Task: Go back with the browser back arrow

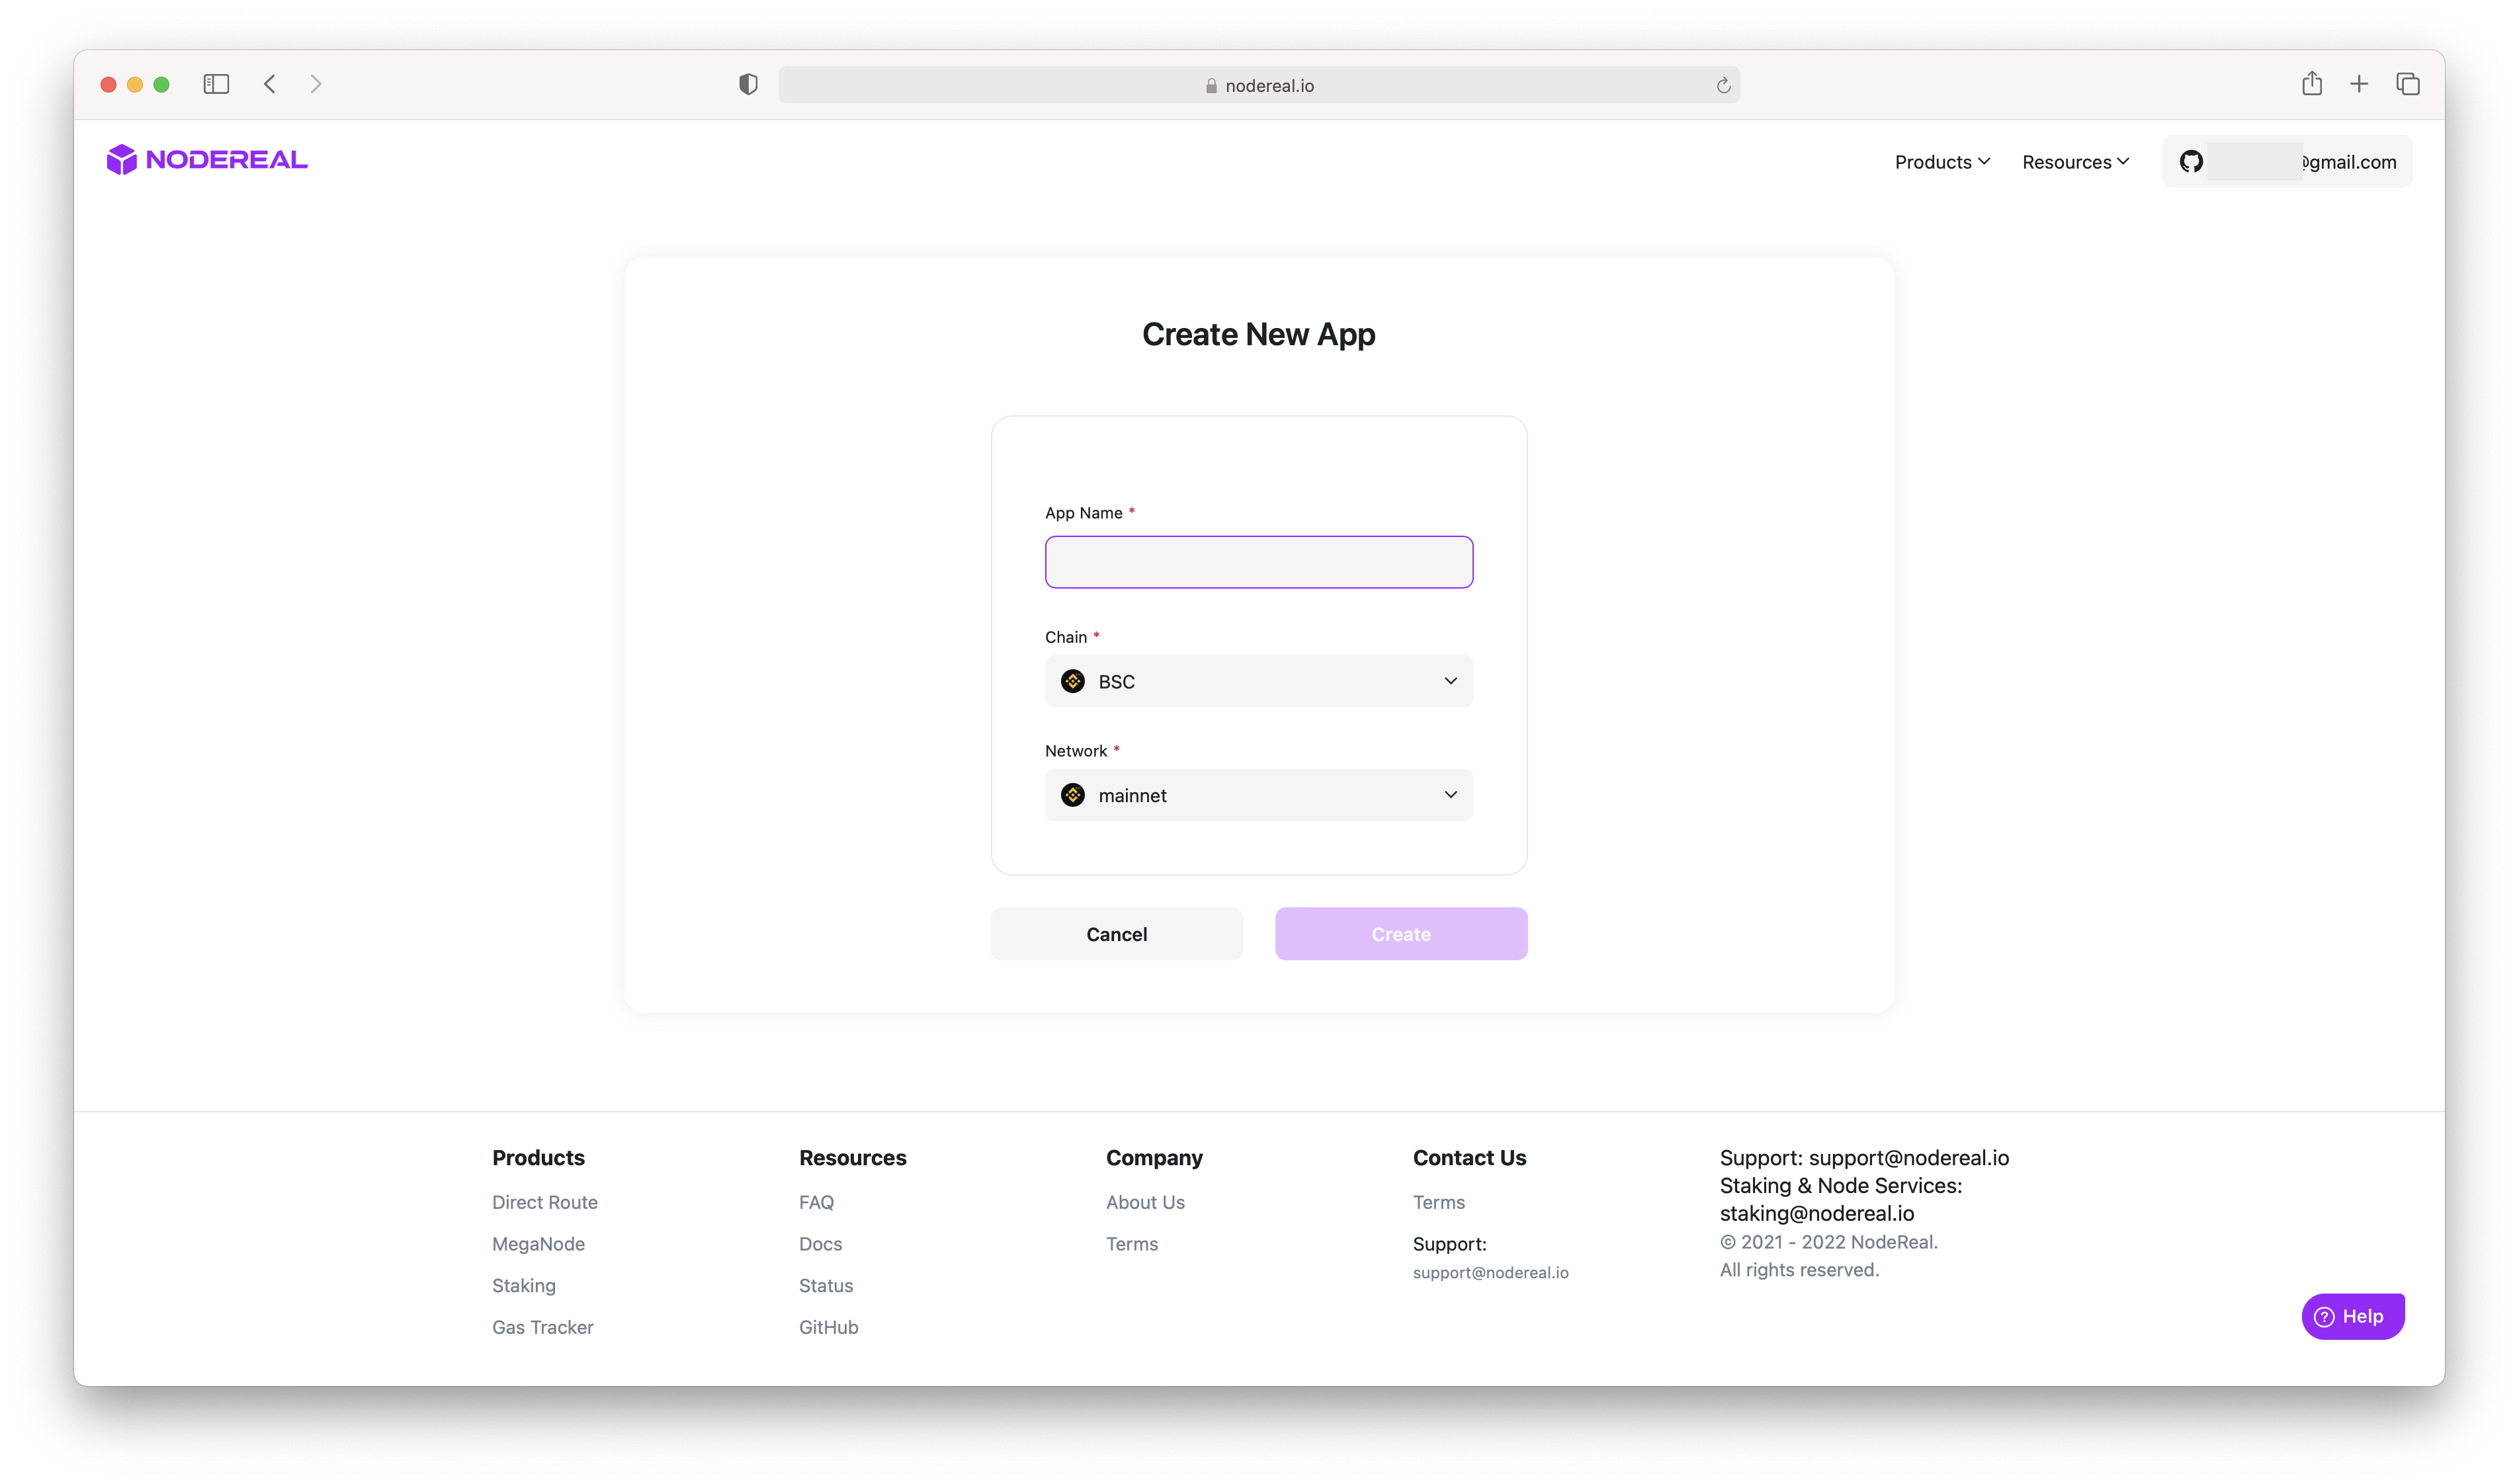Action: tap(269, 84)
